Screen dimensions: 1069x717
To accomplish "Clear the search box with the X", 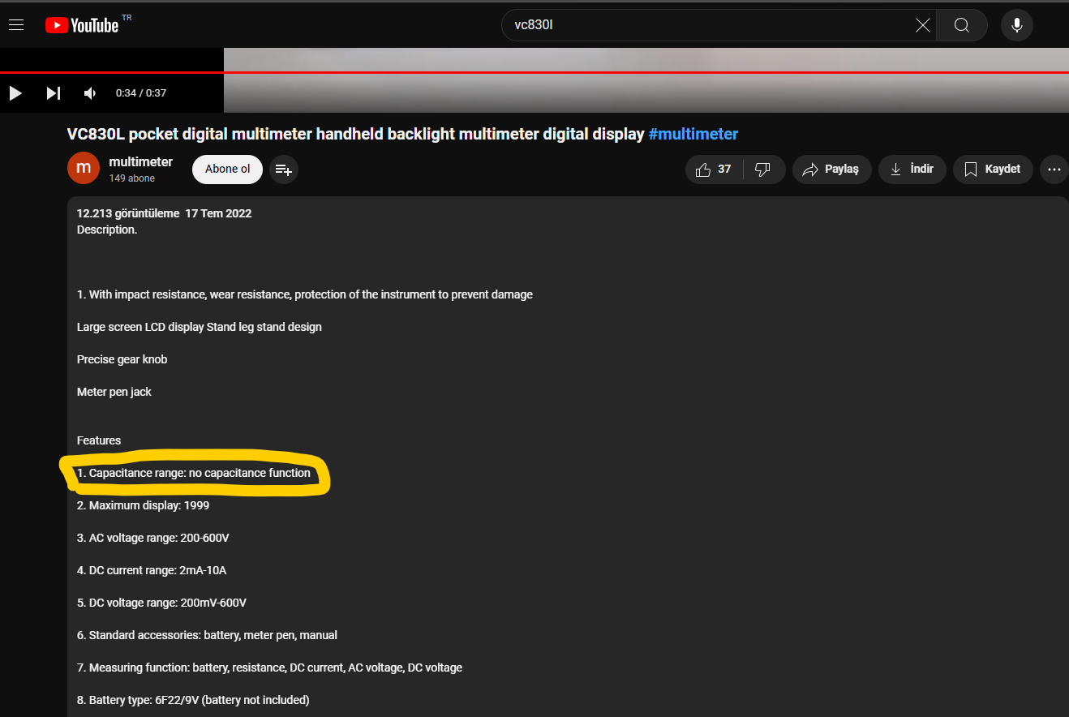I will click(x=923, y=25).
